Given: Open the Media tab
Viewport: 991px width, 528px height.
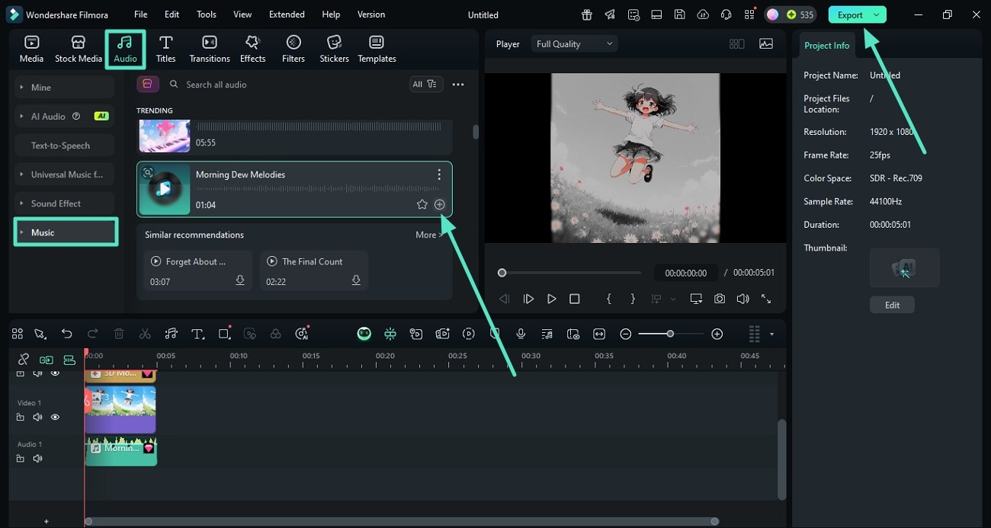Looking at the screenshot, I should [31, 49].
